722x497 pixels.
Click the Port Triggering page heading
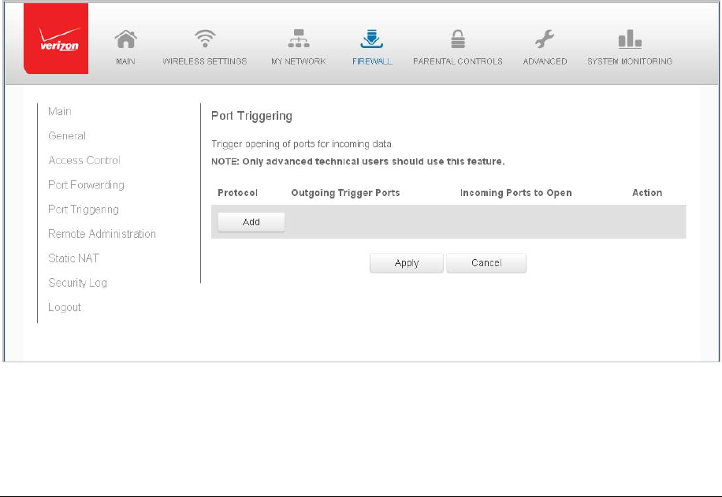[x=251, y=116]
